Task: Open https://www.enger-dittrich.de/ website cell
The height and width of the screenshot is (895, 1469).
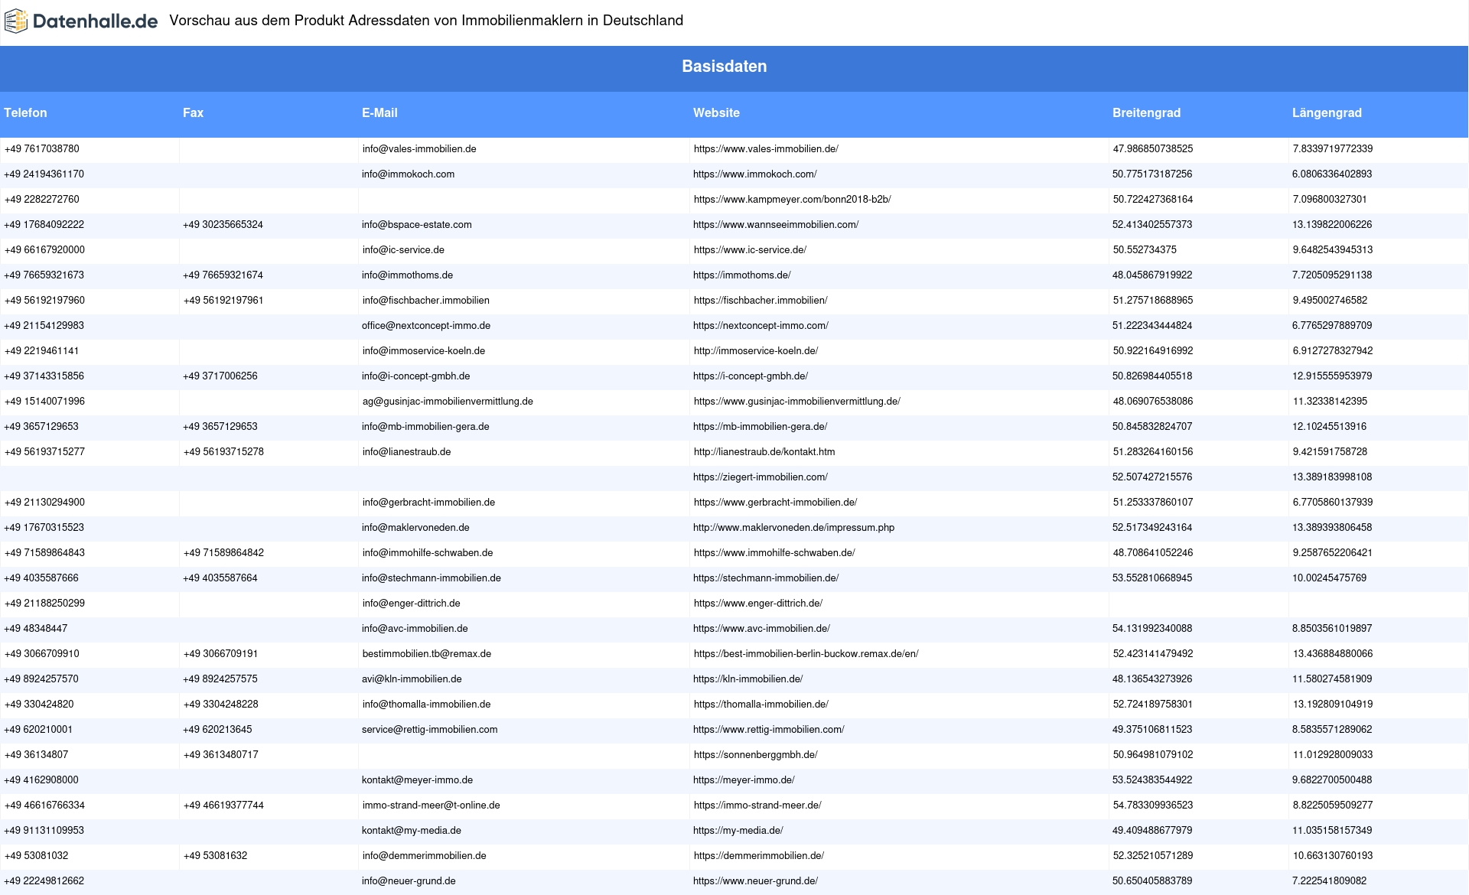Action: pyautogui.click(x=758, y=604)
